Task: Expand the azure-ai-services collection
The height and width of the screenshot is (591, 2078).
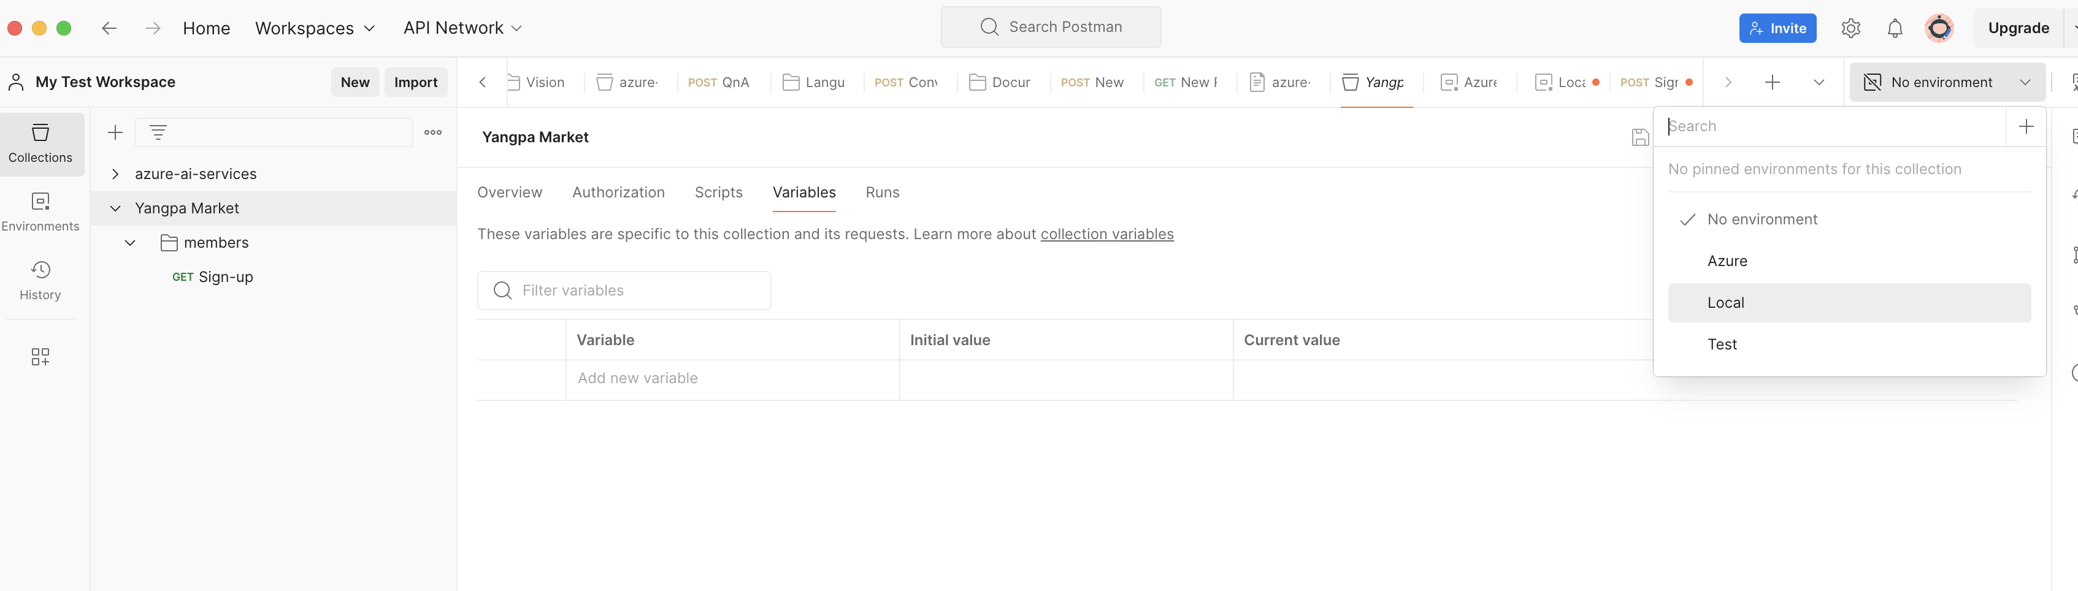Action: coord(115,174)
